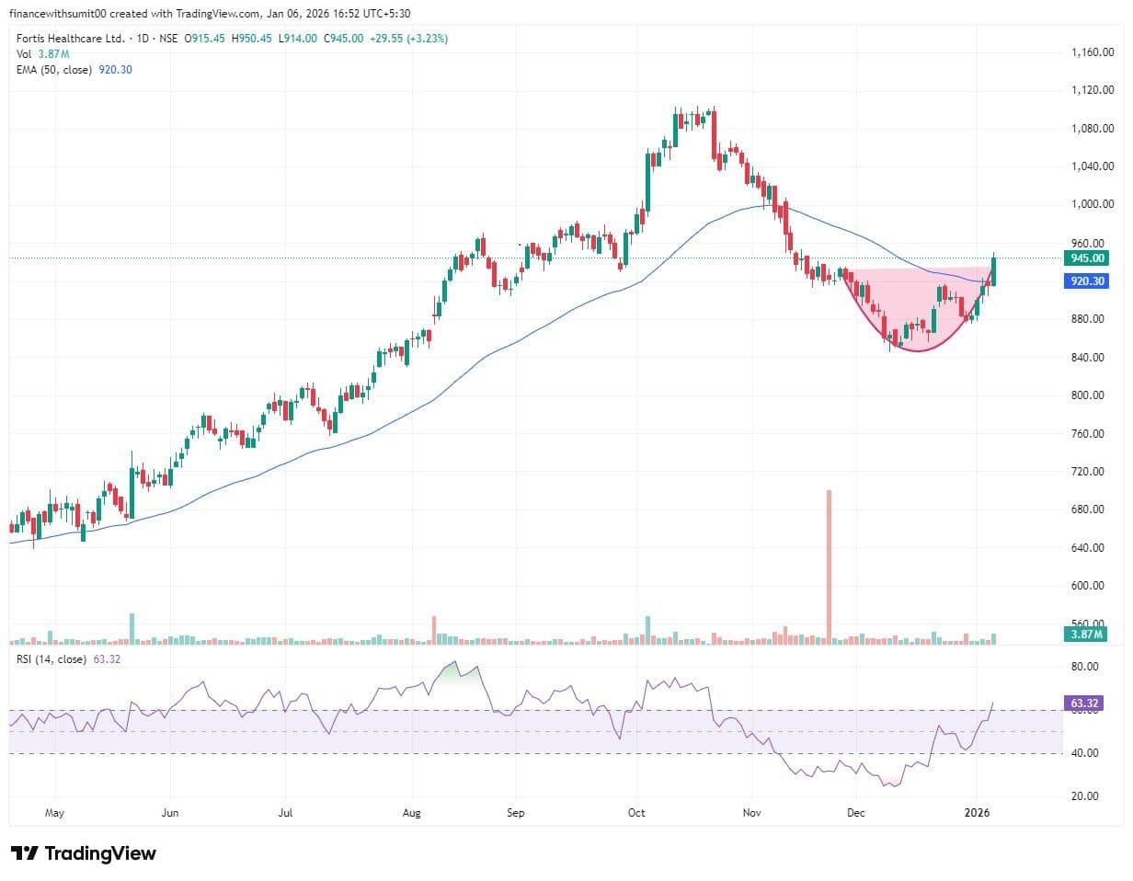Click the tall red volume spike bar
Image resolution: width=1133 pixels, height=881 pixels.
[829, 566]
